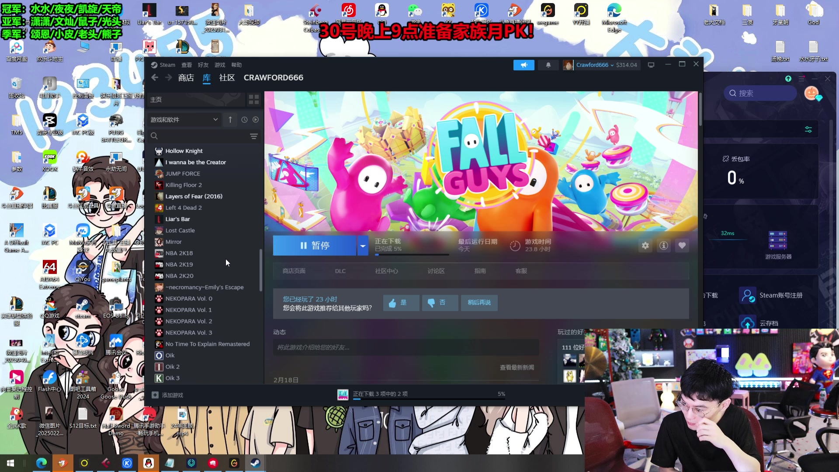Select Oik 3 in library

(172, 378)
